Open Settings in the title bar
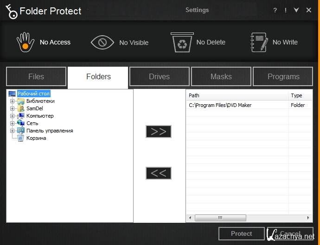Image resolution: width=320 pixels, height=245 pixels. point(197,10)
